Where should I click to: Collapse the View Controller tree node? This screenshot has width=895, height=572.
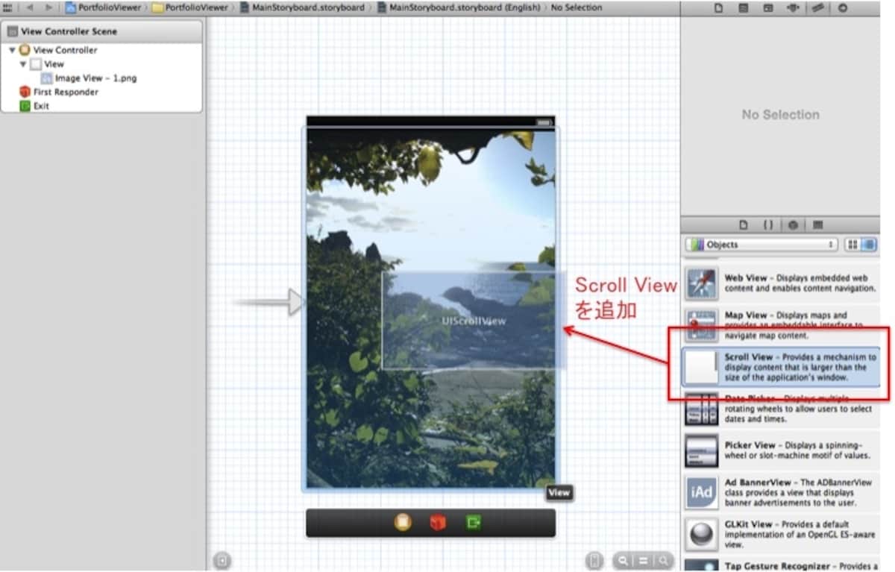click(13, 51)
